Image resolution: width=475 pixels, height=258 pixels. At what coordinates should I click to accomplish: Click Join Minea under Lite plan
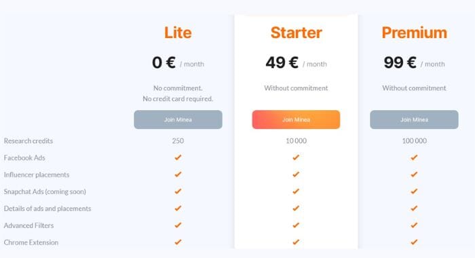pos(178,119)
